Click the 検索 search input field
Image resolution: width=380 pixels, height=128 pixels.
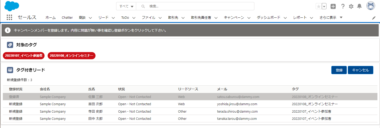(x=198, y=6)
